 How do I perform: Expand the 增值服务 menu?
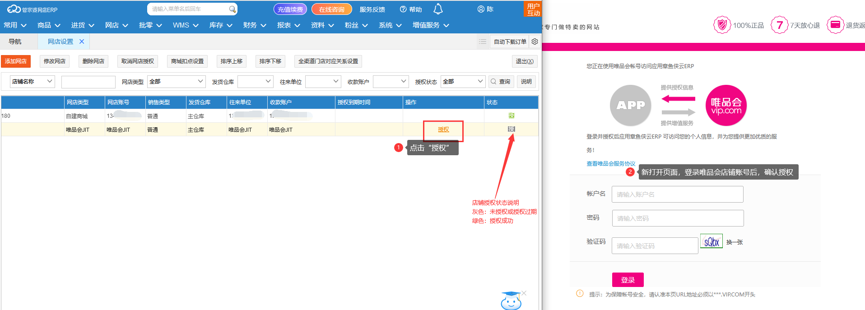click(x=431, y=25)
